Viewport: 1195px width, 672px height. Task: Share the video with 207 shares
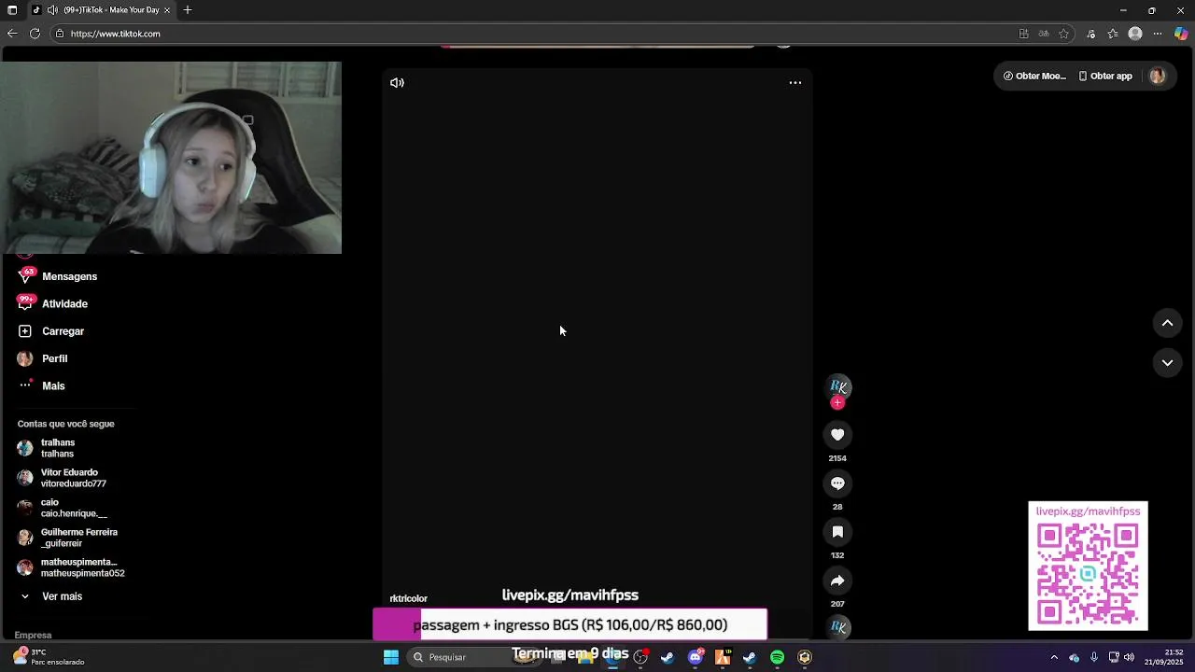pyautogui.click(x=837, y=581)
